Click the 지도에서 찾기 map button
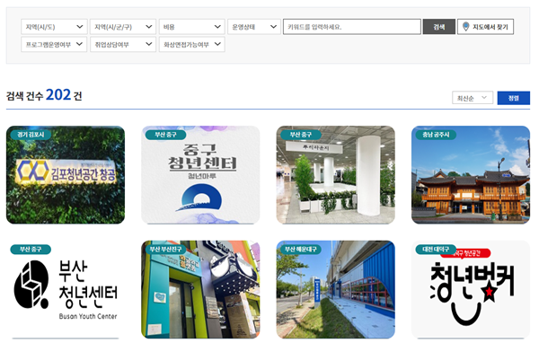This screenshot has width=539, height=343. pos(485,27)
